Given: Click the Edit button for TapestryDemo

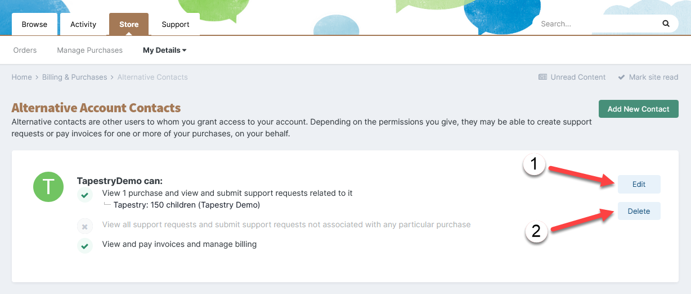Looking at the screenshot, I should 639,184.
